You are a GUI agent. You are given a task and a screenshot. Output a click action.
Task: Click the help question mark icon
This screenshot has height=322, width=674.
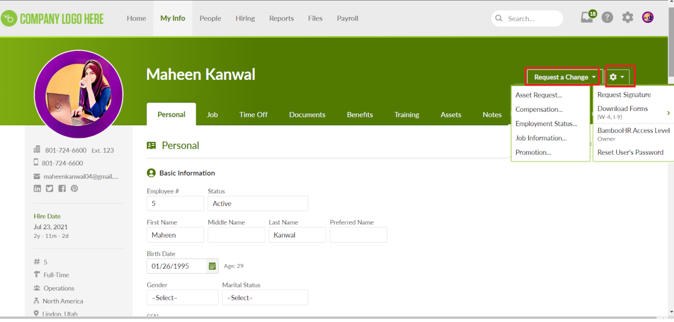tap(607, 18)
